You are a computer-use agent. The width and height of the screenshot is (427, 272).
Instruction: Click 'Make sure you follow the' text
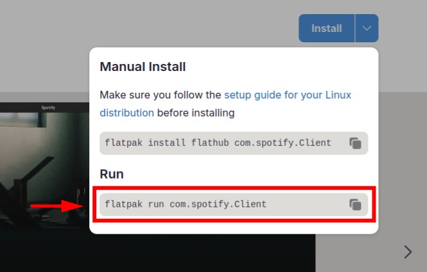[x=161, y=95]
